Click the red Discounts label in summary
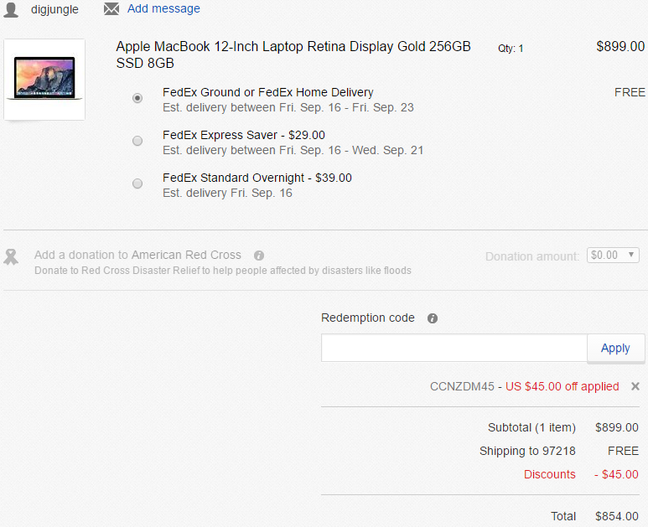Screen dimensions: 648x527 [x=550, y=474]
